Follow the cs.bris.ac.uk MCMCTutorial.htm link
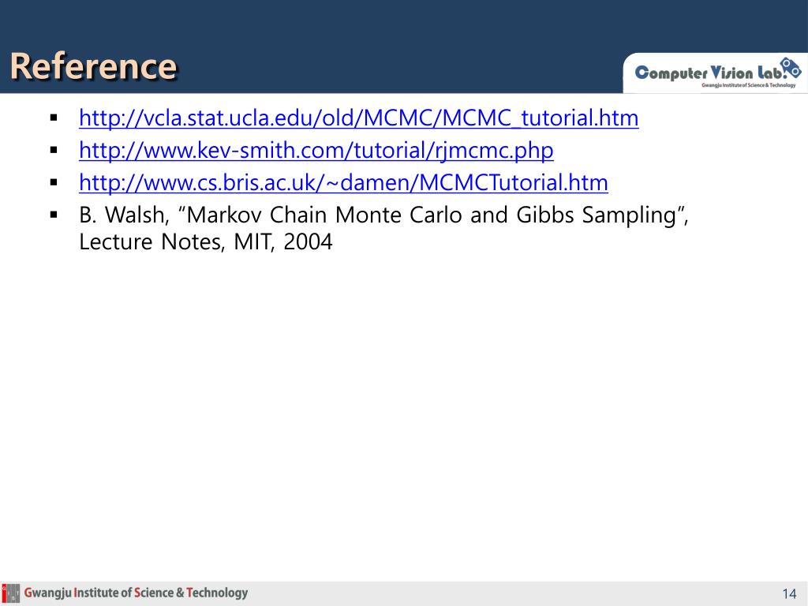 [343, 182]
